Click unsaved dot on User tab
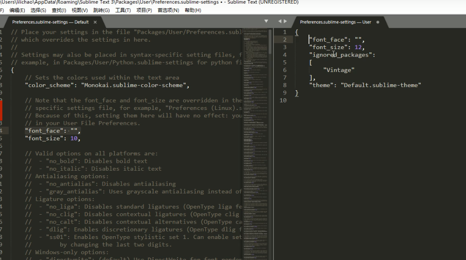The image size is (466, 260). 378,22
